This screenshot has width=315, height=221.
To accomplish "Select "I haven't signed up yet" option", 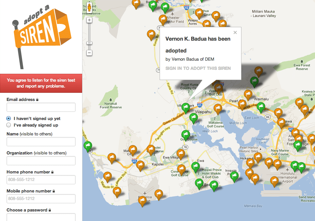I will pyautogui.click(x=9, y=118).
